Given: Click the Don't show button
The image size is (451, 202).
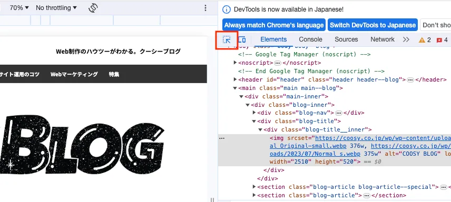Looking at the screenshot, I should coord(436,25).
